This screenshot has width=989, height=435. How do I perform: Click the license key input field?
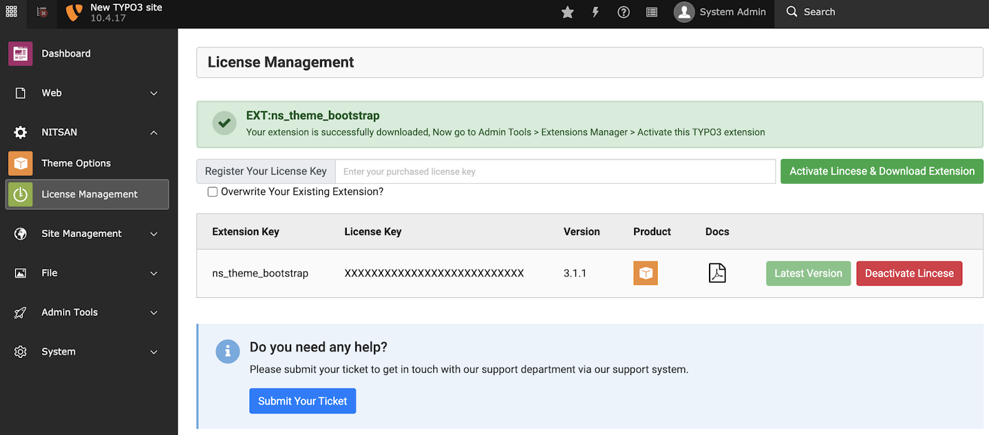[x=554, y=172]
